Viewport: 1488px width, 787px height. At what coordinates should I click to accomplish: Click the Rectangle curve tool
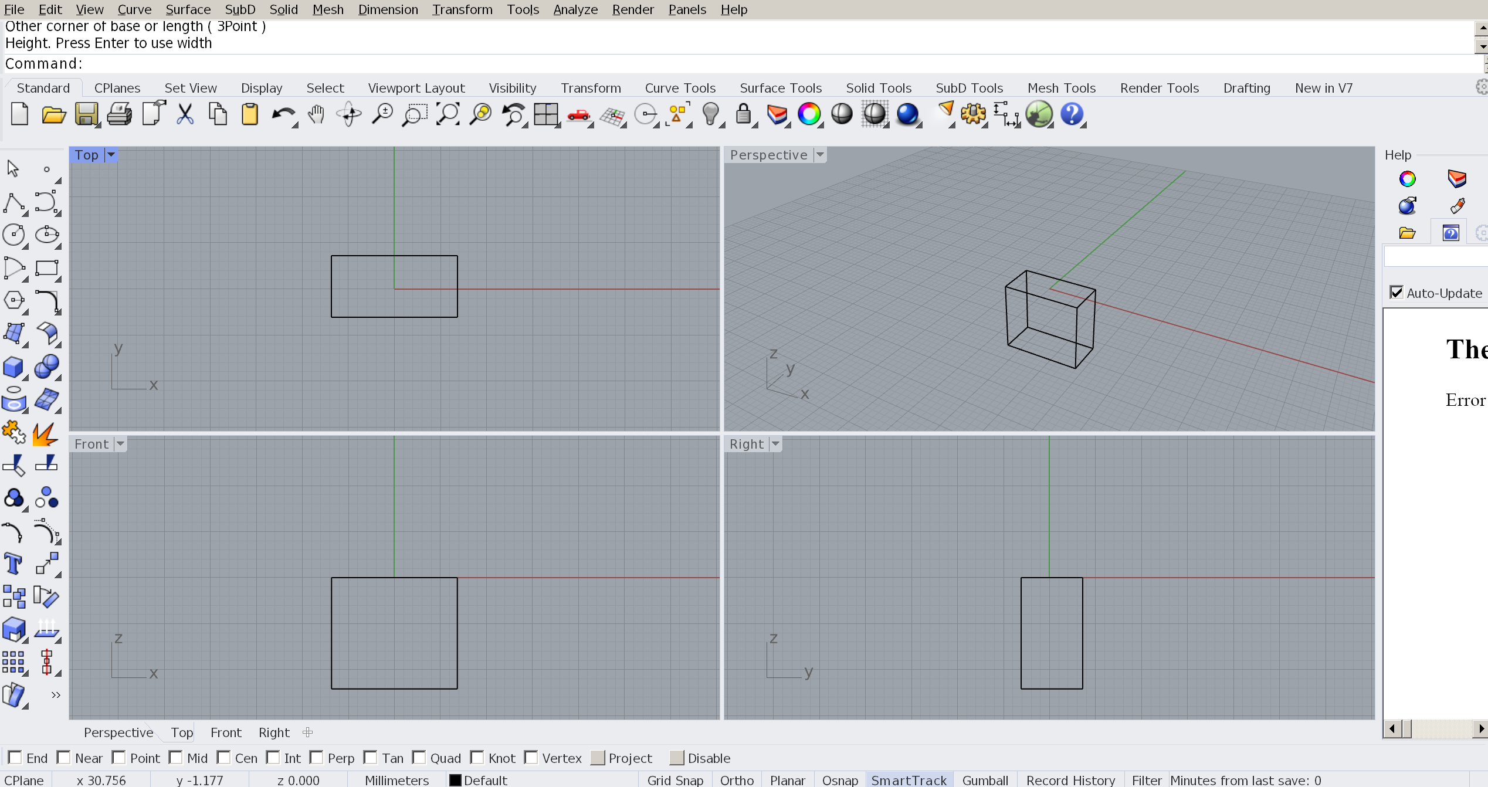click(46, 268)
